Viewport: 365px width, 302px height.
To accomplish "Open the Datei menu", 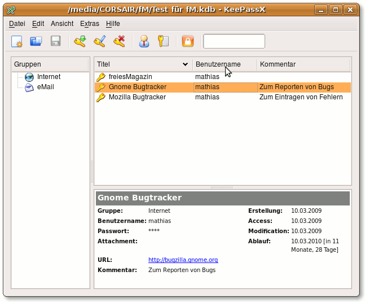I will click(17, 24).
